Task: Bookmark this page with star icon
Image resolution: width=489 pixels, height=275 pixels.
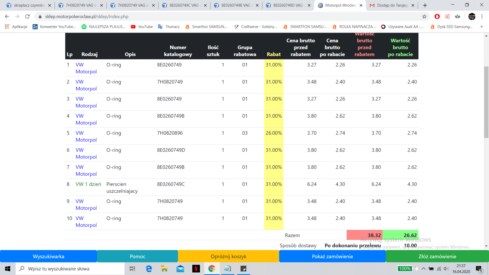Action: pos(424,16)
